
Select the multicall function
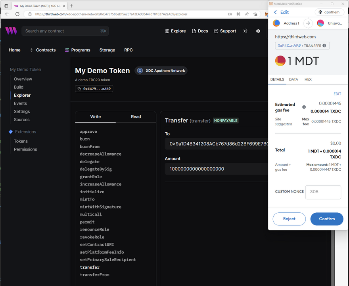pyautogui.click(x=91, y=214)
